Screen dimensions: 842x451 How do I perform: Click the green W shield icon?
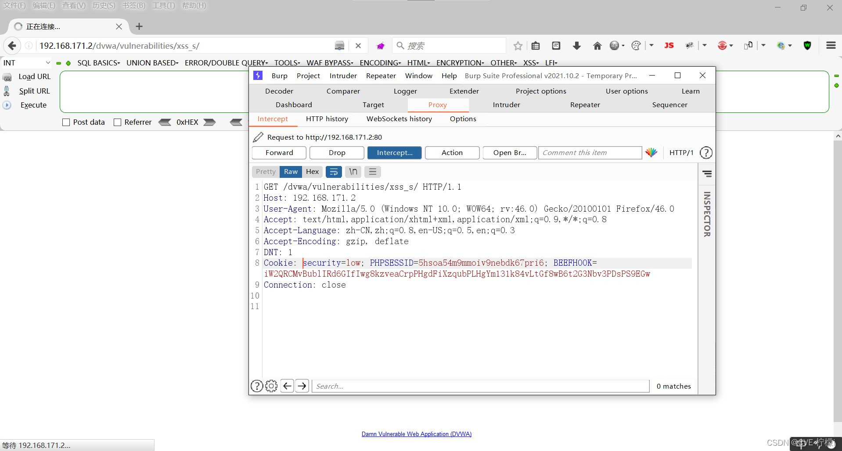807,46
